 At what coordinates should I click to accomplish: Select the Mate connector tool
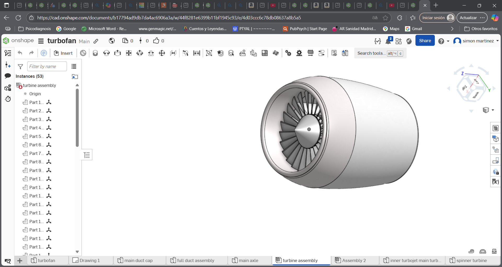83,53
